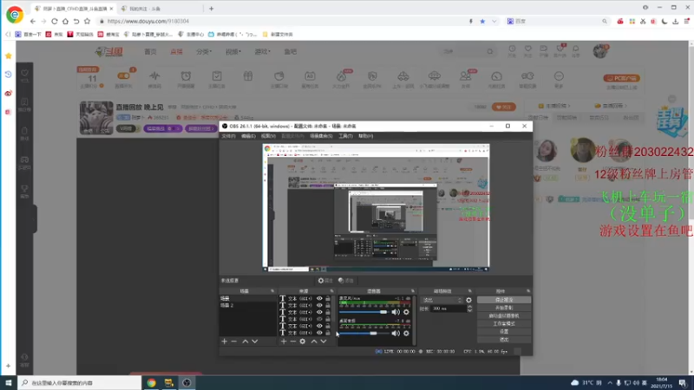Show the hidden fourth 文本 source via its eye
This screenshot has width=694, height=390.
pyautogui.click(x=319, y=319)
